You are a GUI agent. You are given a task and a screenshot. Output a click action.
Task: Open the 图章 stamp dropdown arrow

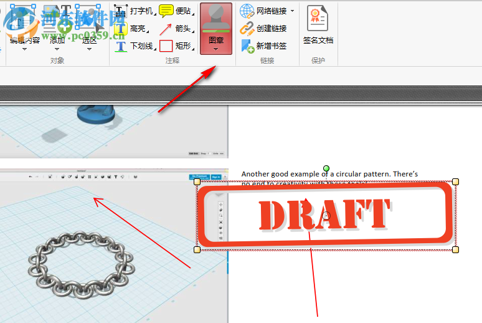pos(216,49)
